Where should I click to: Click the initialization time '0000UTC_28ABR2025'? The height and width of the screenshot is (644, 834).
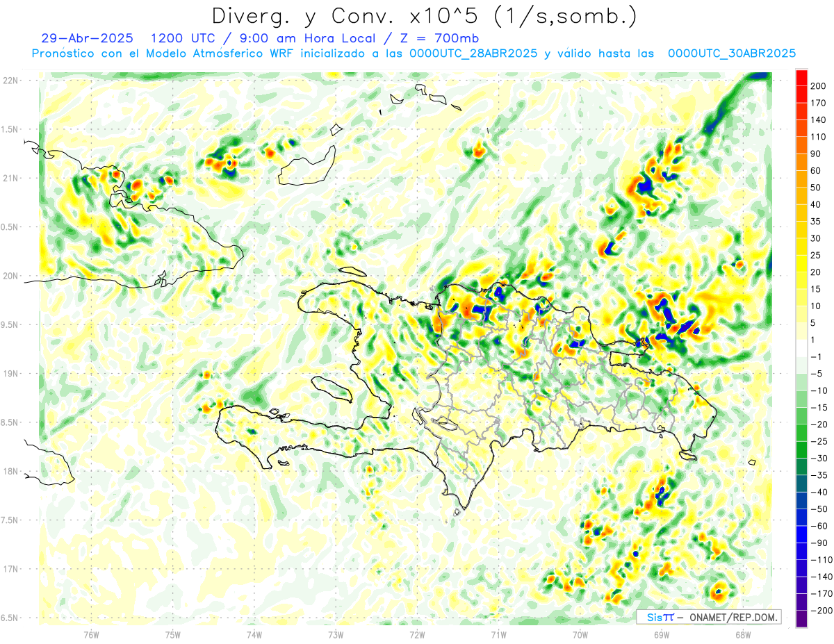coord(474,53)
